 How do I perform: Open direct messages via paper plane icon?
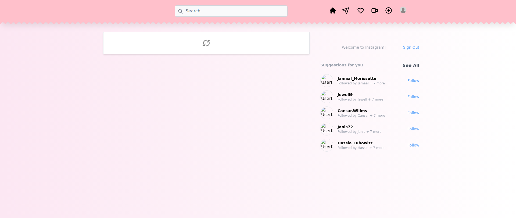tap(346, 10)
